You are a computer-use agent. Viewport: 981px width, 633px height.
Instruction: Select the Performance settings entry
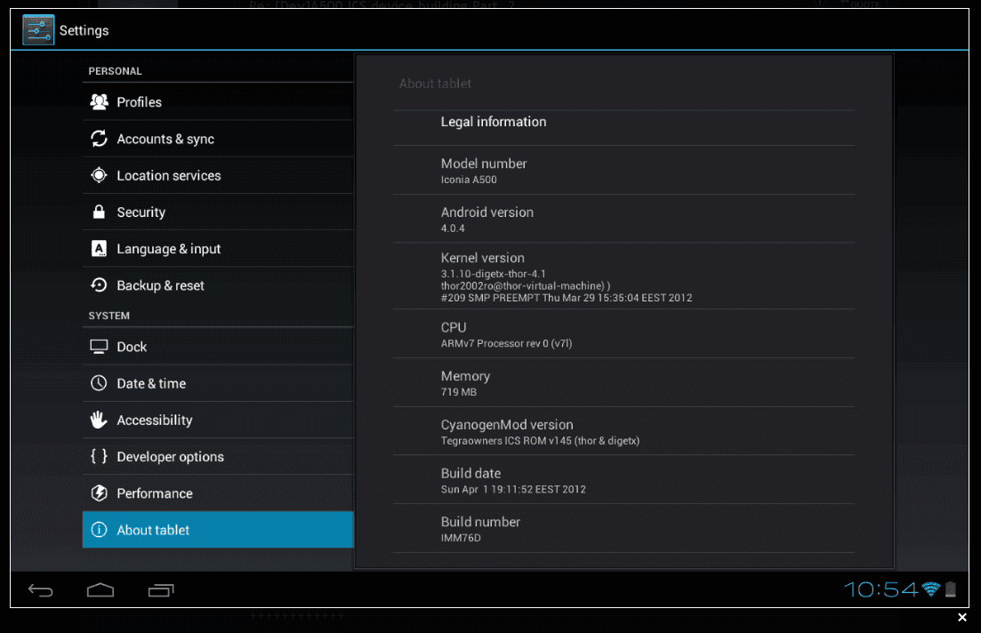tap(218, 493)
